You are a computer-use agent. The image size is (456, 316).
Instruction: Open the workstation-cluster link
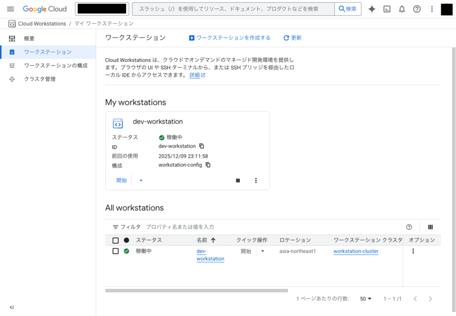pyautogui.click(x=356, y=251)
